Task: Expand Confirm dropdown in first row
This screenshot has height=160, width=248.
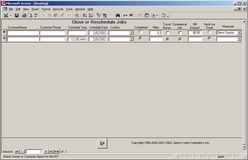Action: coord(132,33)
